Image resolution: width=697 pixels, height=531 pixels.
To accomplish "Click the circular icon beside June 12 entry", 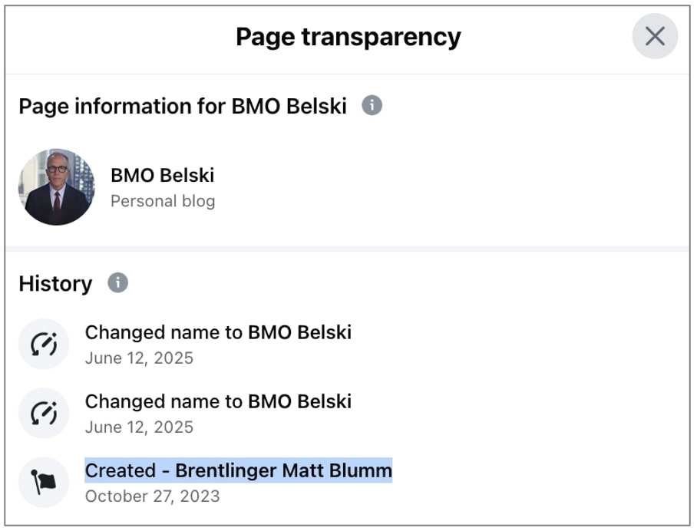I will [44, 344].
